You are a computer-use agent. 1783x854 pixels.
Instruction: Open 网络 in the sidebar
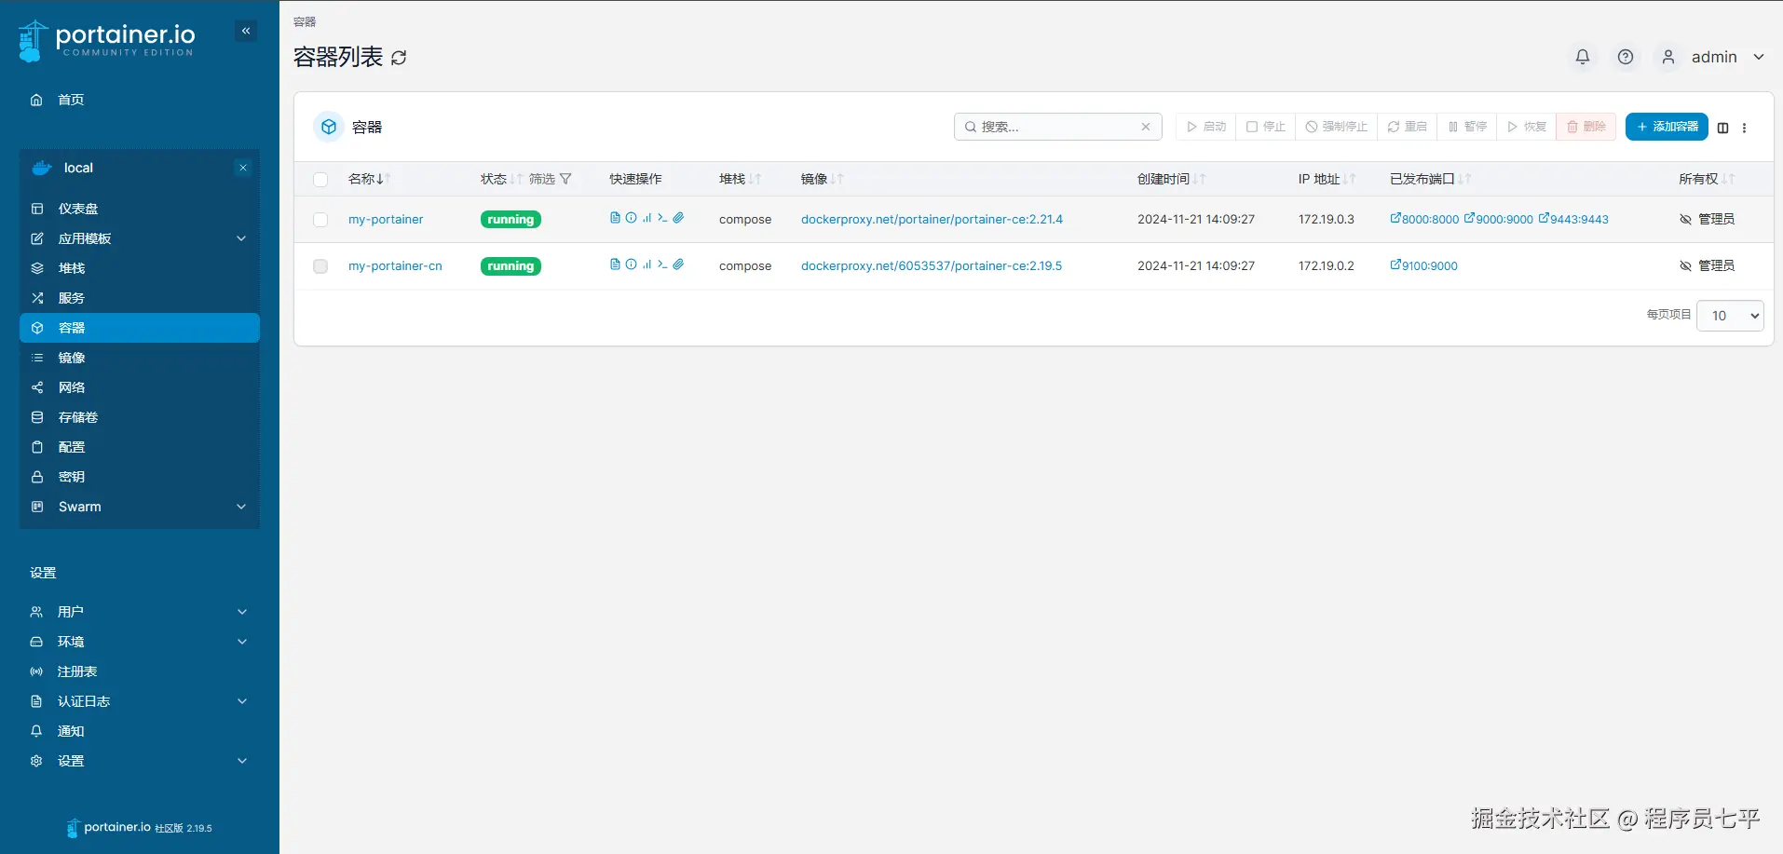tap(140, 387)
